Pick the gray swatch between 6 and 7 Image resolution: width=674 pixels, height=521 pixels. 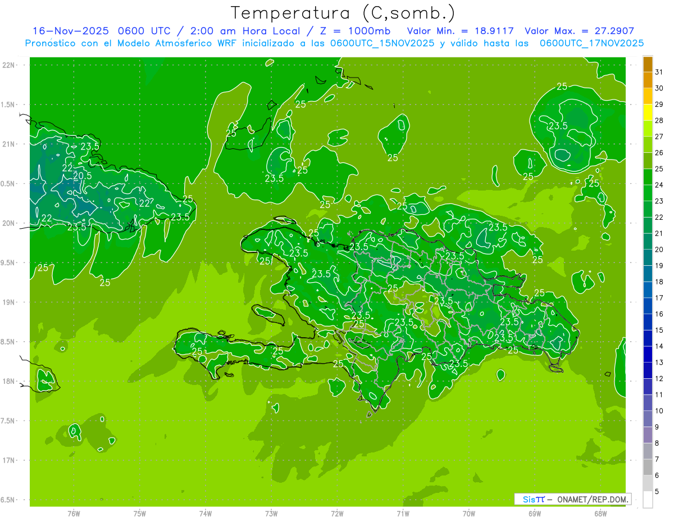pyautogui.click(x=648, y=468)
